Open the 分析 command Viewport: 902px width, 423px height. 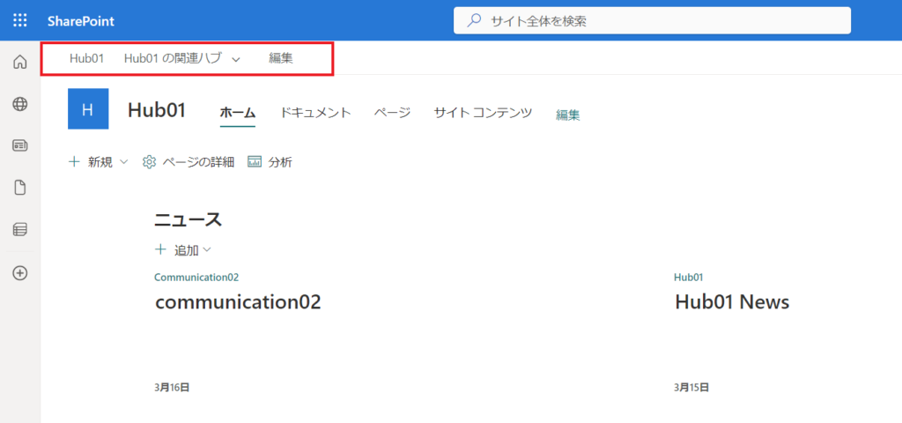coord(270,162)
